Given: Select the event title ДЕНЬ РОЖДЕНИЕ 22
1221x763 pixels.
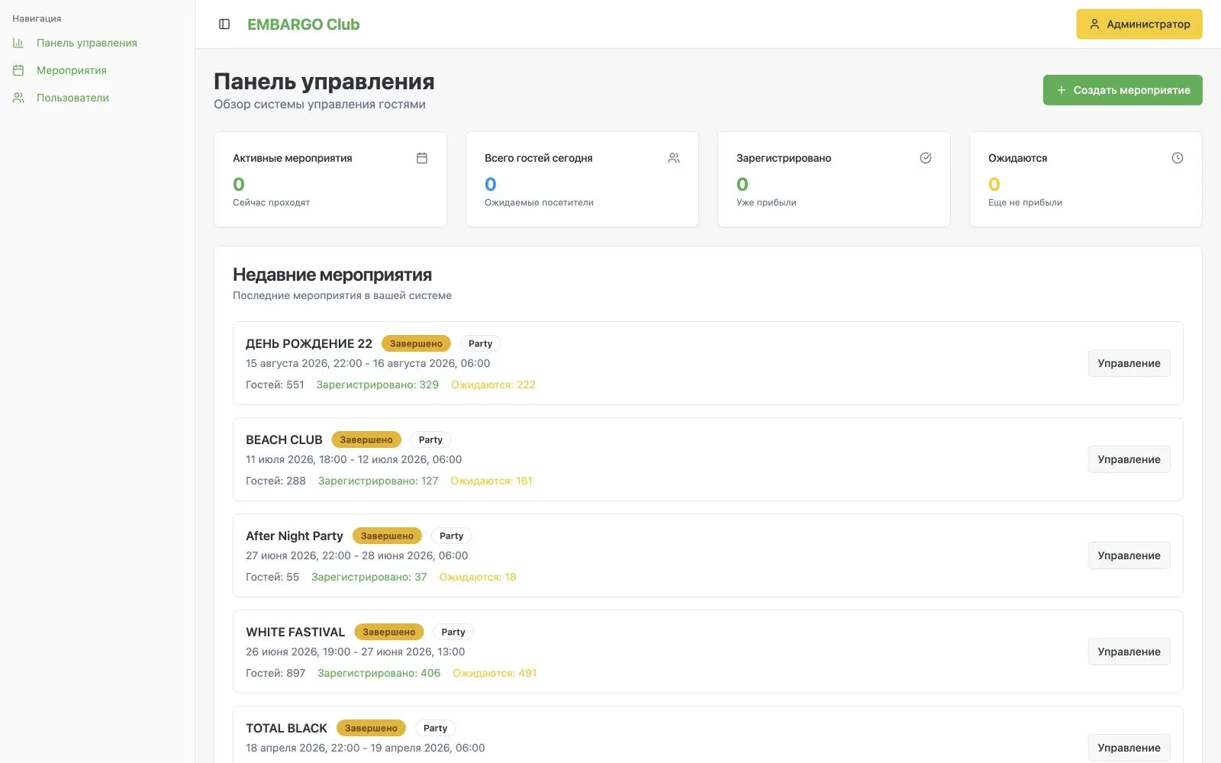Looking at the screenshot, I should pyautogui.click(x=309, y=343).
